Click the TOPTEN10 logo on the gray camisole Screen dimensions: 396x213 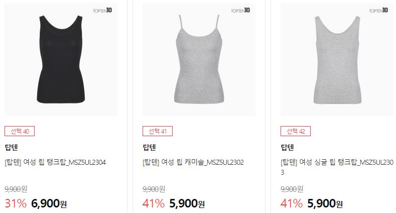pyautogui.click(x=241, y=11)
